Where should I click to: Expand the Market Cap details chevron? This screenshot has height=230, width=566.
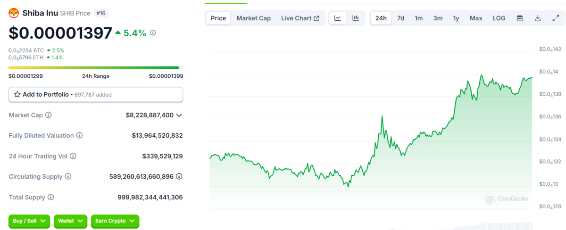click(x=179, y=115)
